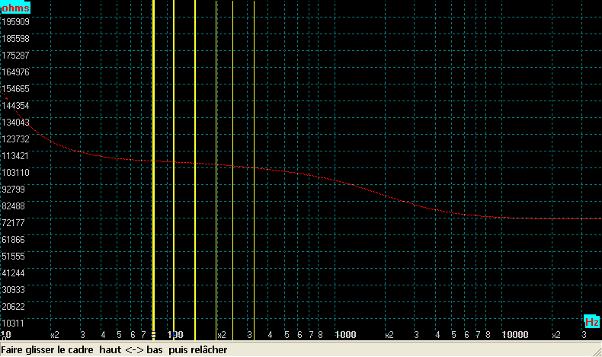Click the 10311 value on the ohms axis
The width and height of the screenshot is (602, 357).
click(15, 324)
